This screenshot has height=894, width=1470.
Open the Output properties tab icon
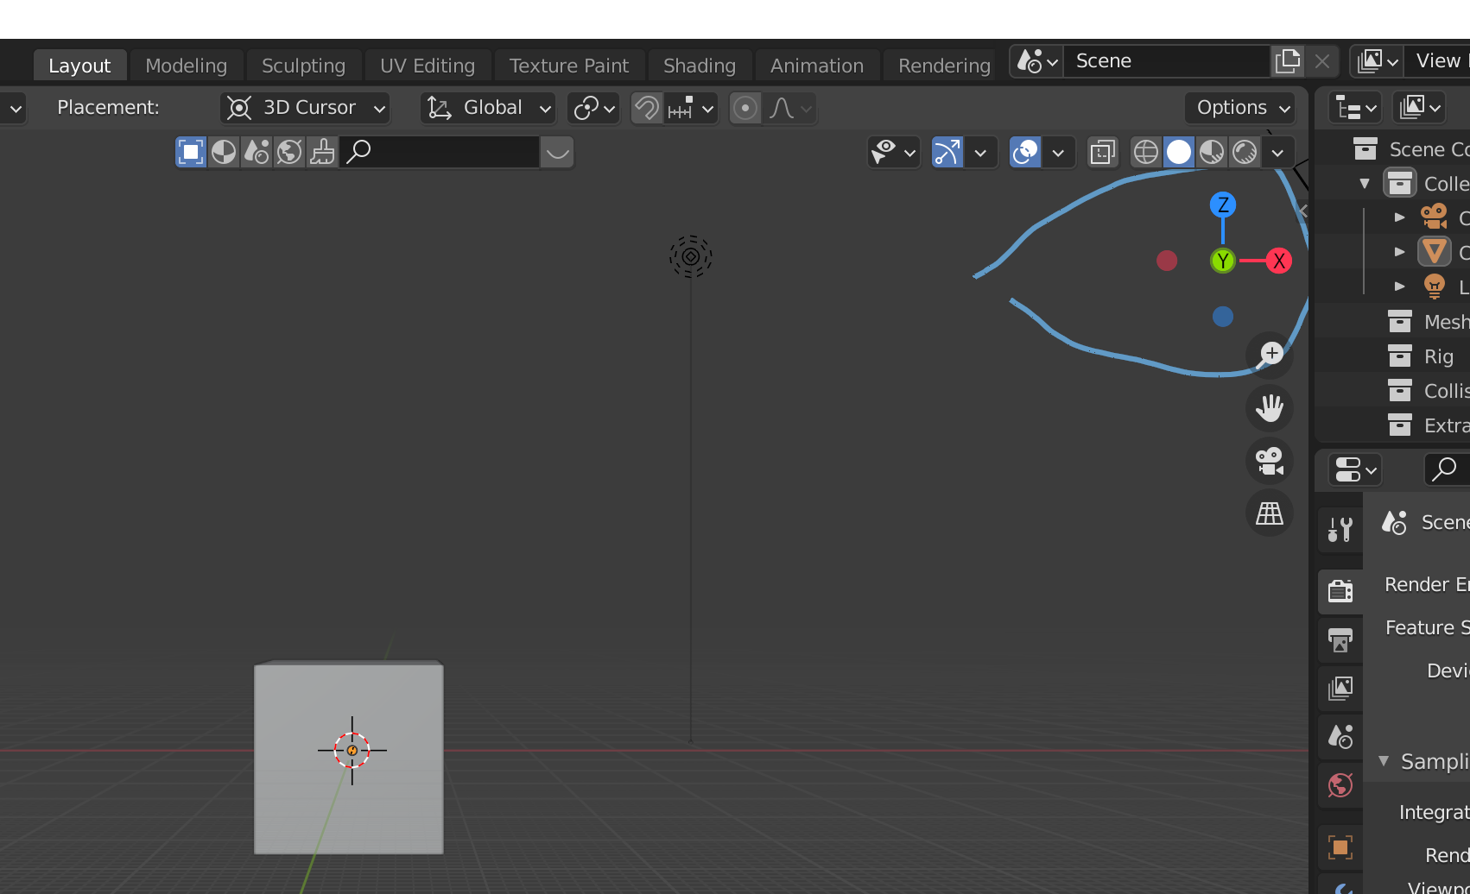pyautogui.click(x=1340, y=640)
